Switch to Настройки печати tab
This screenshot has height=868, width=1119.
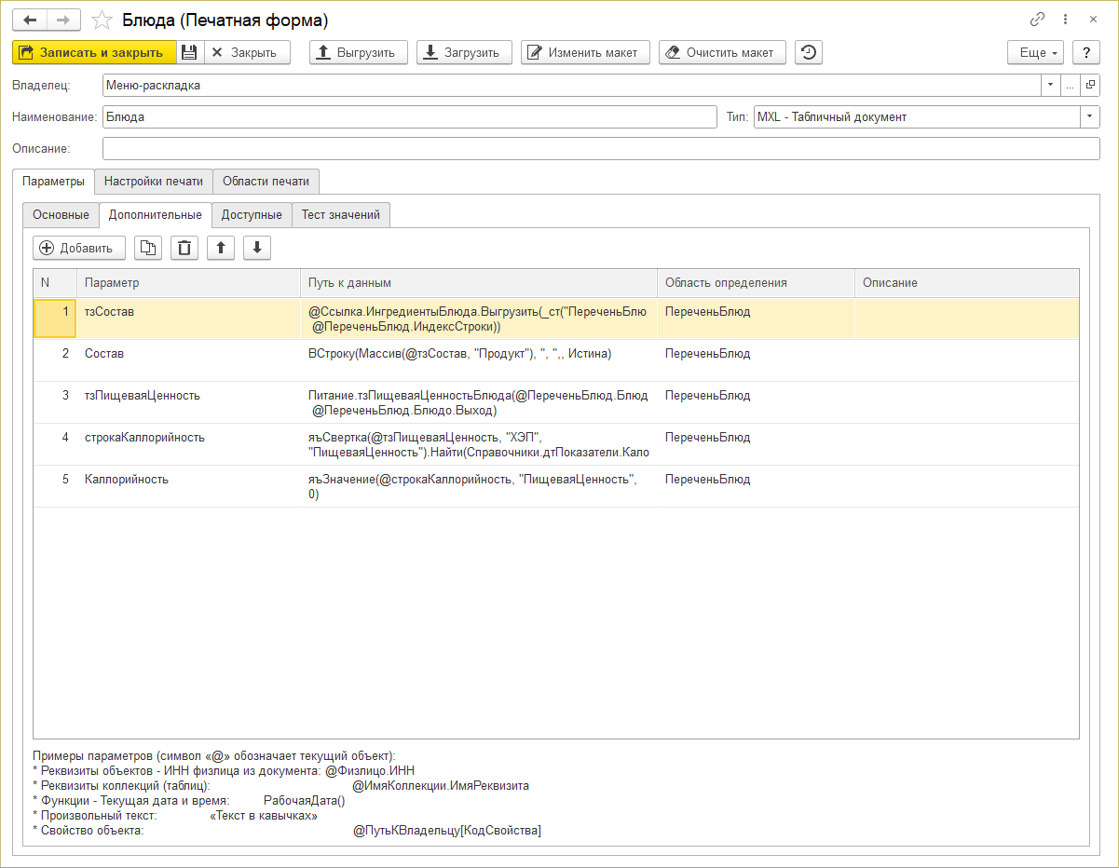(154, 181)
